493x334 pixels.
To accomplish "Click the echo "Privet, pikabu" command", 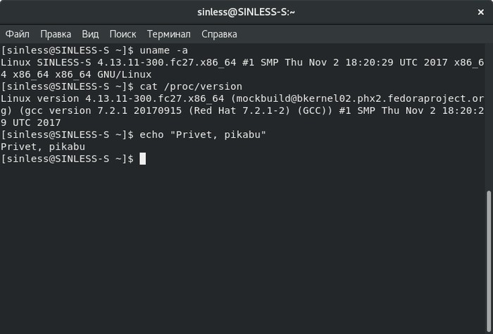I will [203, 135].
